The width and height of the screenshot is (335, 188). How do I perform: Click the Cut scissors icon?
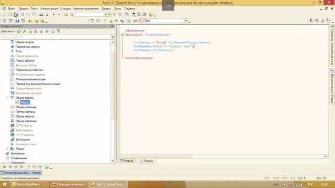(23, 15)
